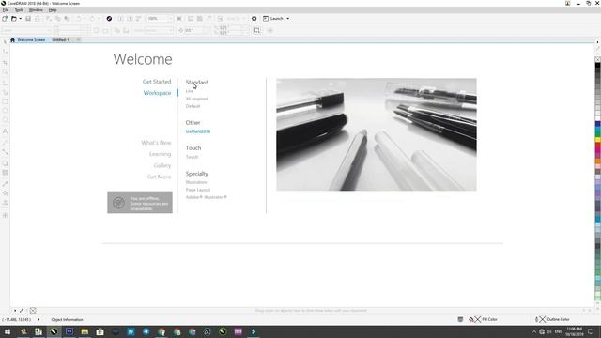The width and height of the screenshot is (601, 338).
Task: Click the property bar crop-frame icon
Action: pos(256,30)
